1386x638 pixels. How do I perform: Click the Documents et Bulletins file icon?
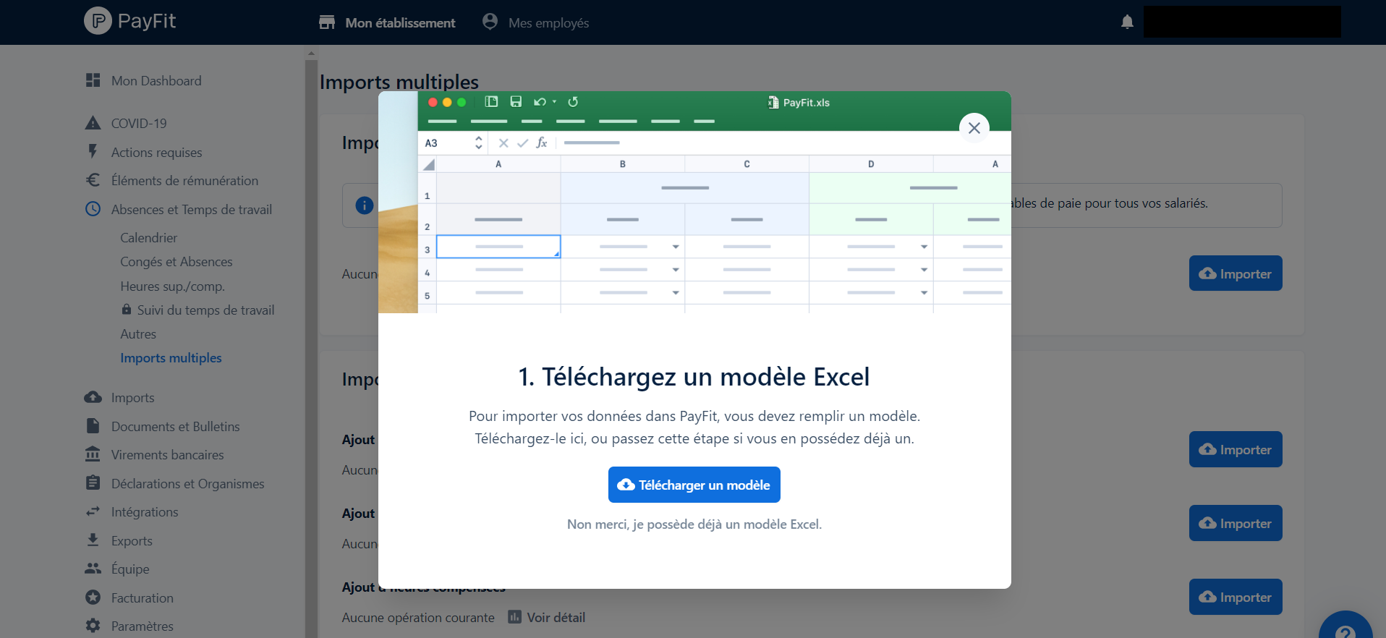tap(93, 425)
